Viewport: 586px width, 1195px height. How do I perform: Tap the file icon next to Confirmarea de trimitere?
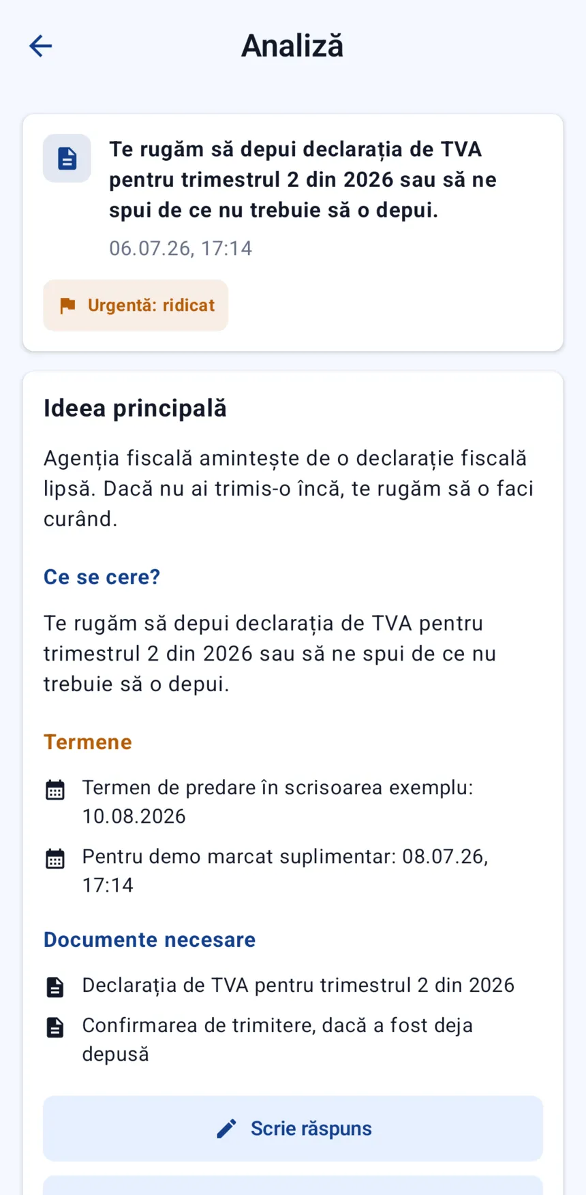click(55, 1027)
